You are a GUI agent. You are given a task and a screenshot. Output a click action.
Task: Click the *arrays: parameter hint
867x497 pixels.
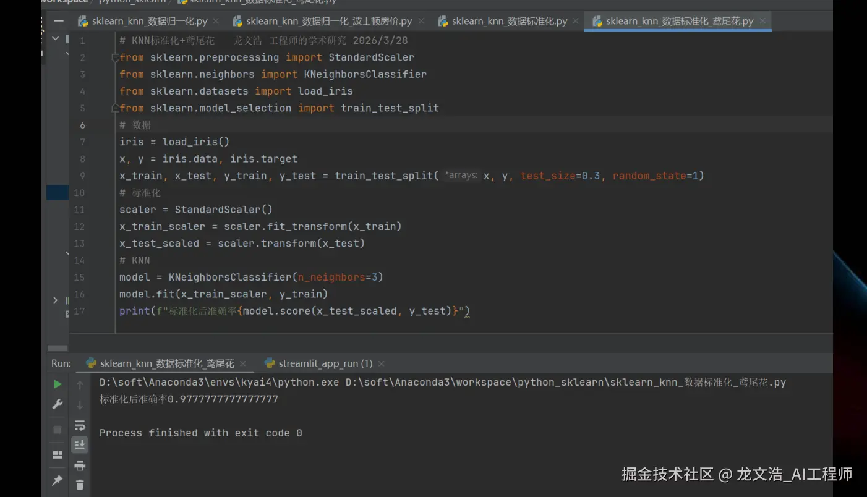(x=461, y=176)
